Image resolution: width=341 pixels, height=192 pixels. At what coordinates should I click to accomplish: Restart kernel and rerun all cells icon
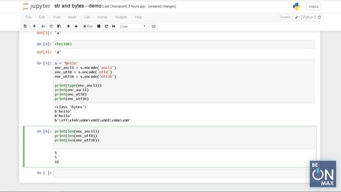click(113, 26)
